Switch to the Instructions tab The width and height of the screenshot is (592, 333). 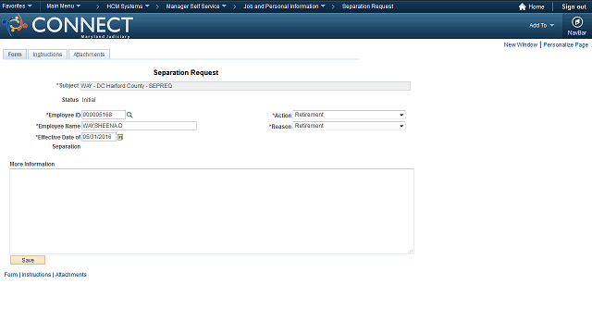[x=47, y=55]
